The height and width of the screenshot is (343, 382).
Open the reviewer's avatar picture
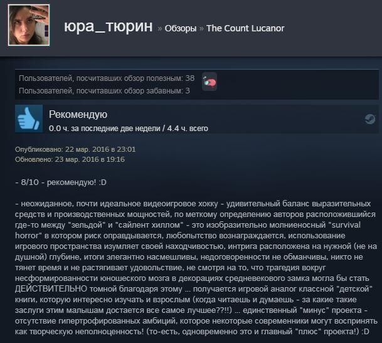coord(29,25)
